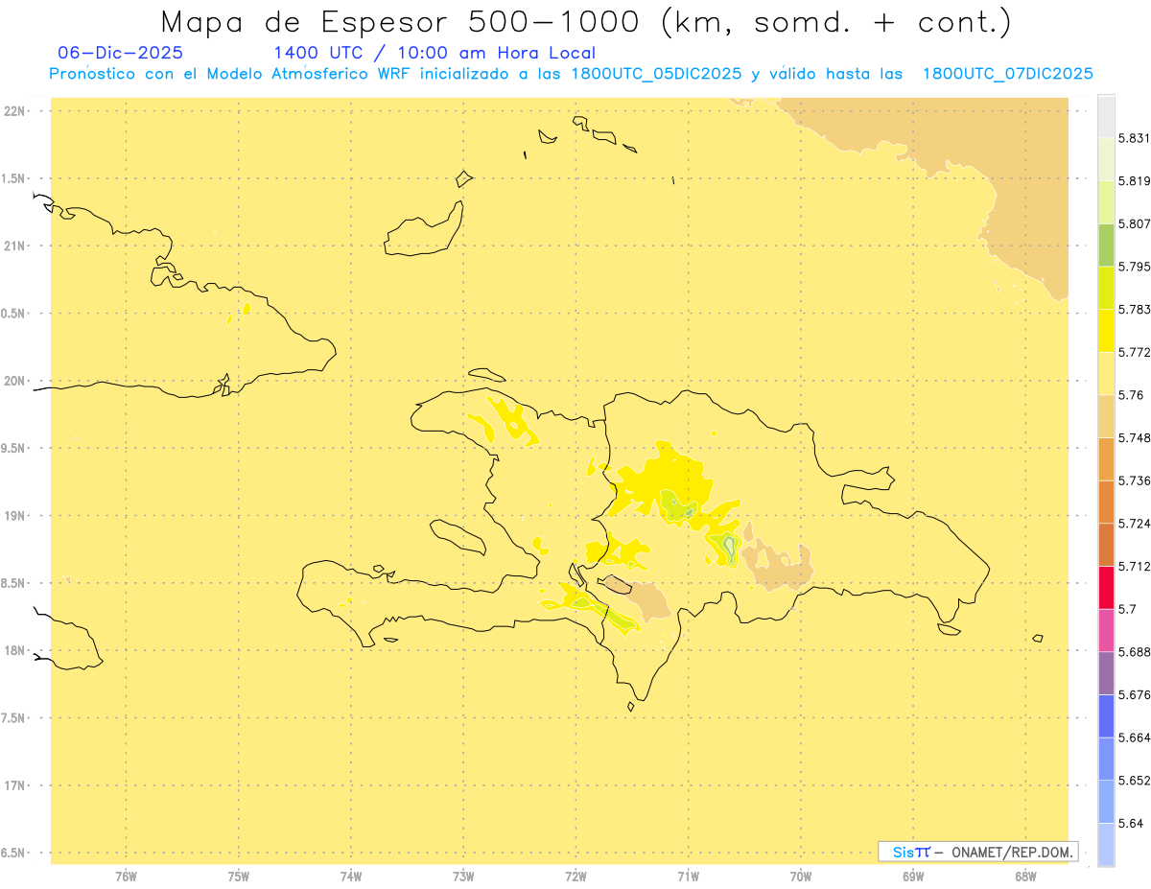Screen dimensions: 1151x889
Task: Click the latitude label '20N'
Action: click(13, 381)
